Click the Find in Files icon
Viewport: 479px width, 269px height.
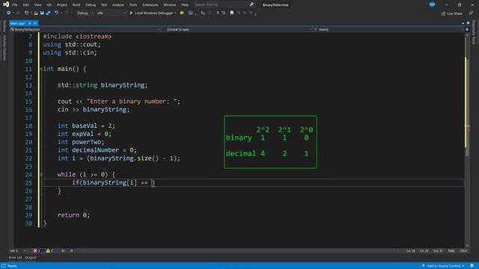pos(182,13)
